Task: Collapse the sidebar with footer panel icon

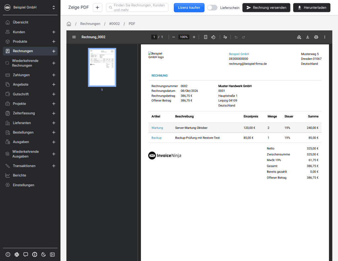Action: pos(52,254)
